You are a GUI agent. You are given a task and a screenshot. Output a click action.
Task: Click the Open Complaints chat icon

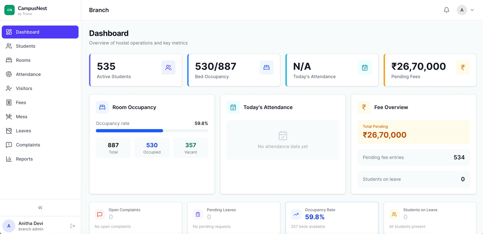(100, 214)
